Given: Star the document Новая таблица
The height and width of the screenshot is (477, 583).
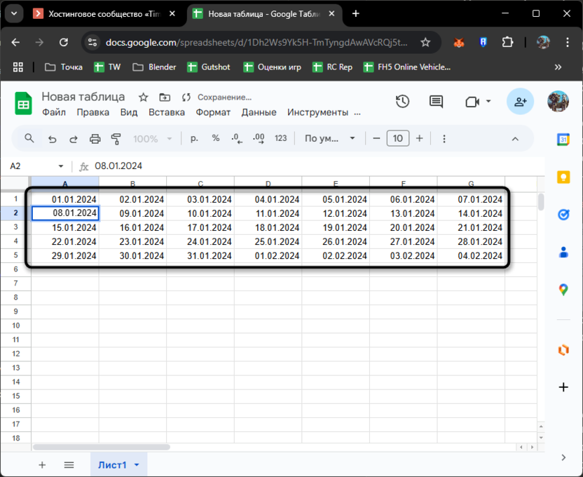Looking at the screenshot, I should [x=144, y=98].
